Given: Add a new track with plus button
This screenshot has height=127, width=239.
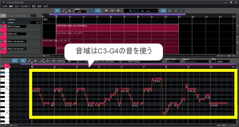Looking at the screenshot, I should (3, 16).
